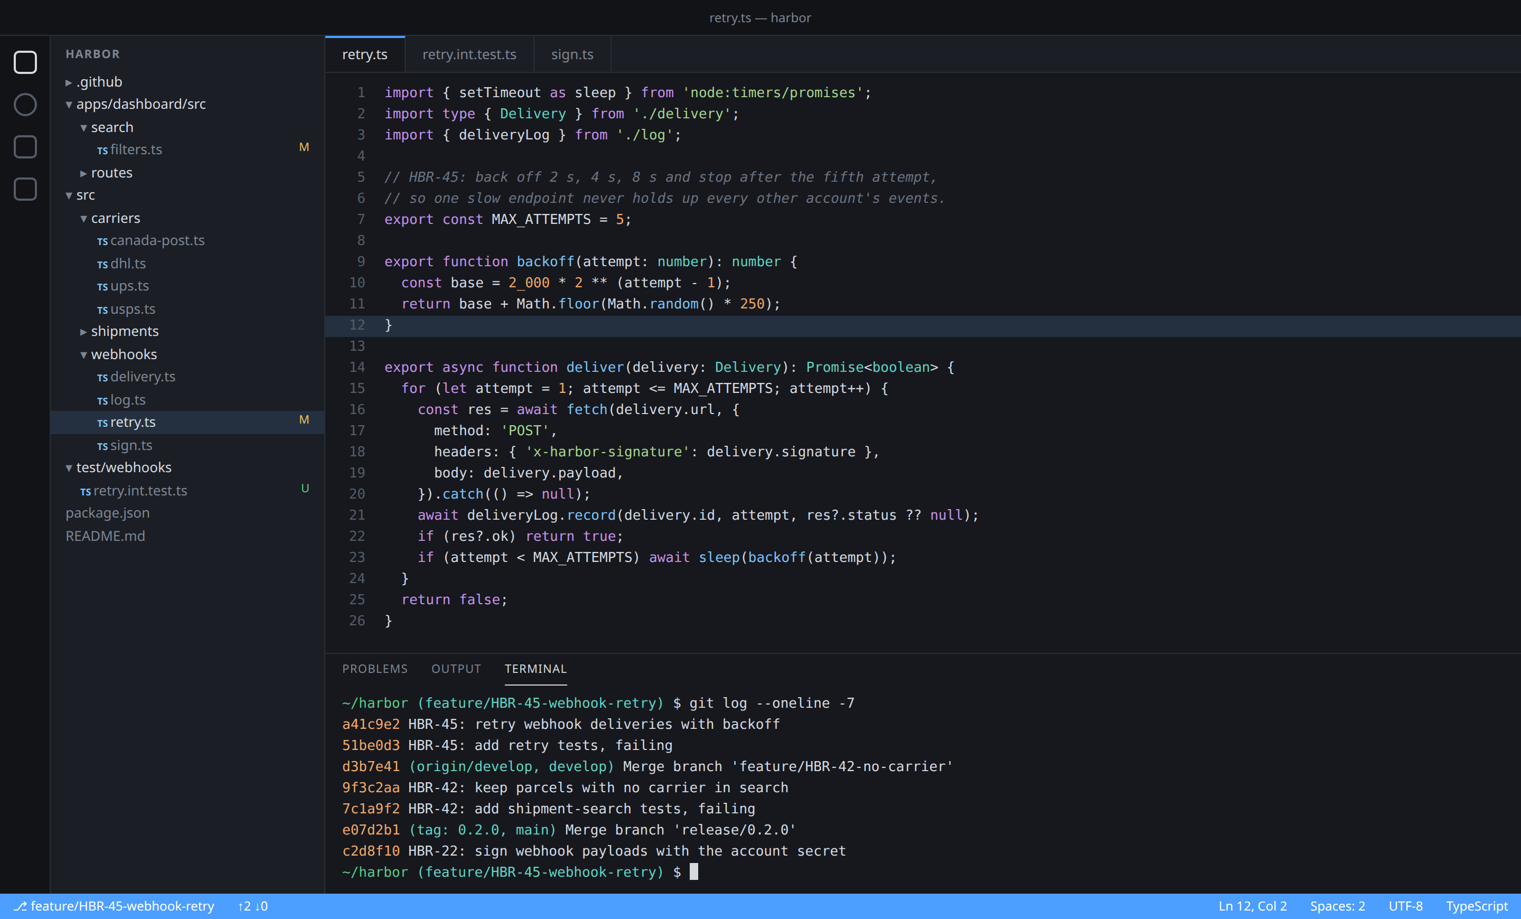Image resolution: width=1521 pixels, height=919 pixels.
Task: Switch to the sign.ts editor tab
Action: pyautogui.click(x=572, y=54)
